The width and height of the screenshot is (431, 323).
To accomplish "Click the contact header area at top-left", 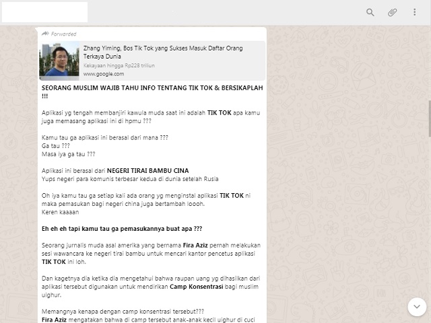I will 45,12.
